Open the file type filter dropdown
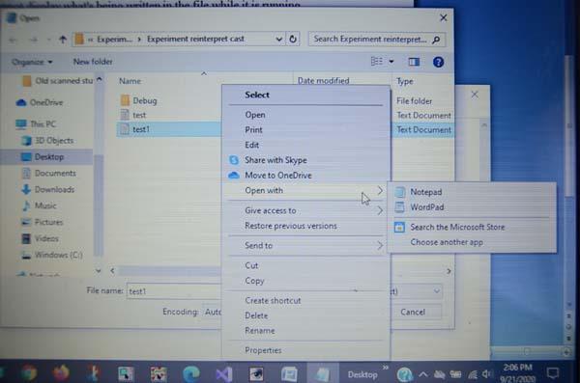Viewport: 580px width, 383px height. tap(437, 291)
